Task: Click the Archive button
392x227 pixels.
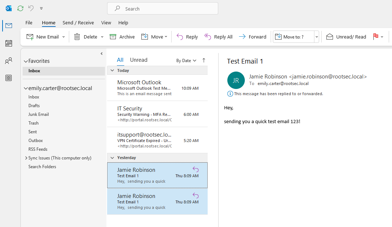Action: (x=122, y=37)
